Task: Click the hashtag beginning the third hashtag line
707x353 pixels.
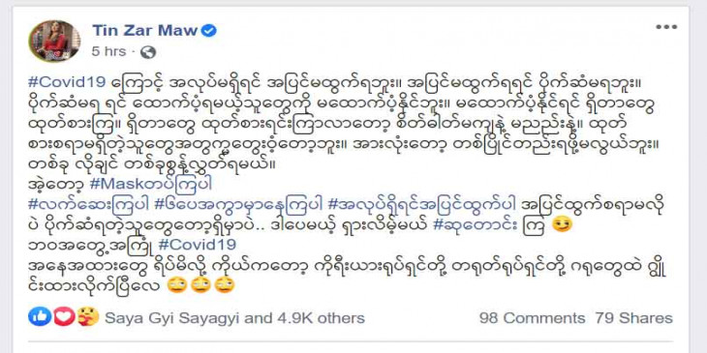Action: tap(87, 204)
